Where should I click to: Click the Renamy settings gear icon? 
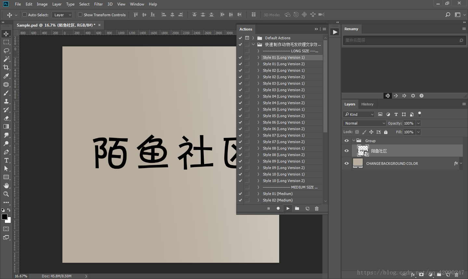[x=413, y=96]
